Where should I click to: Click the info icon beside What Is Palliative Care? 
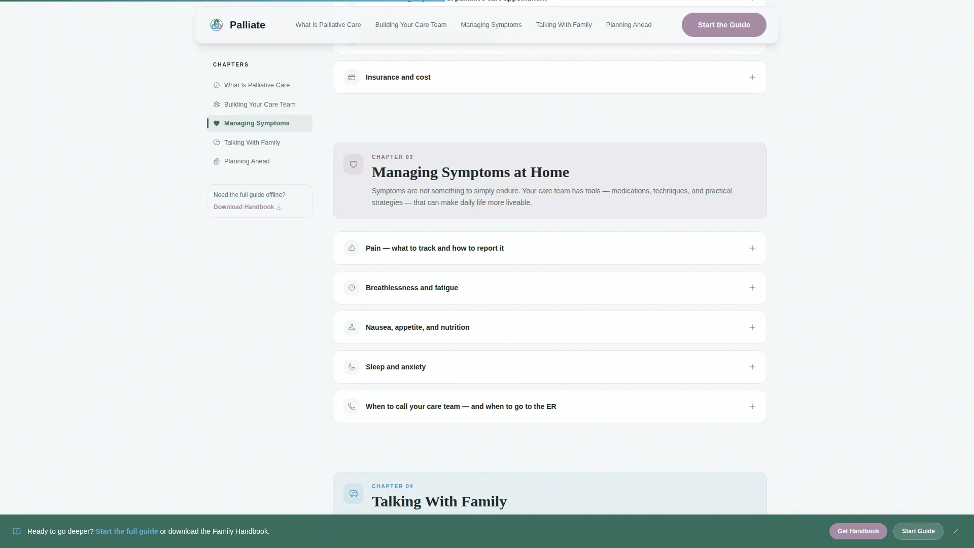tap(217, 85)
